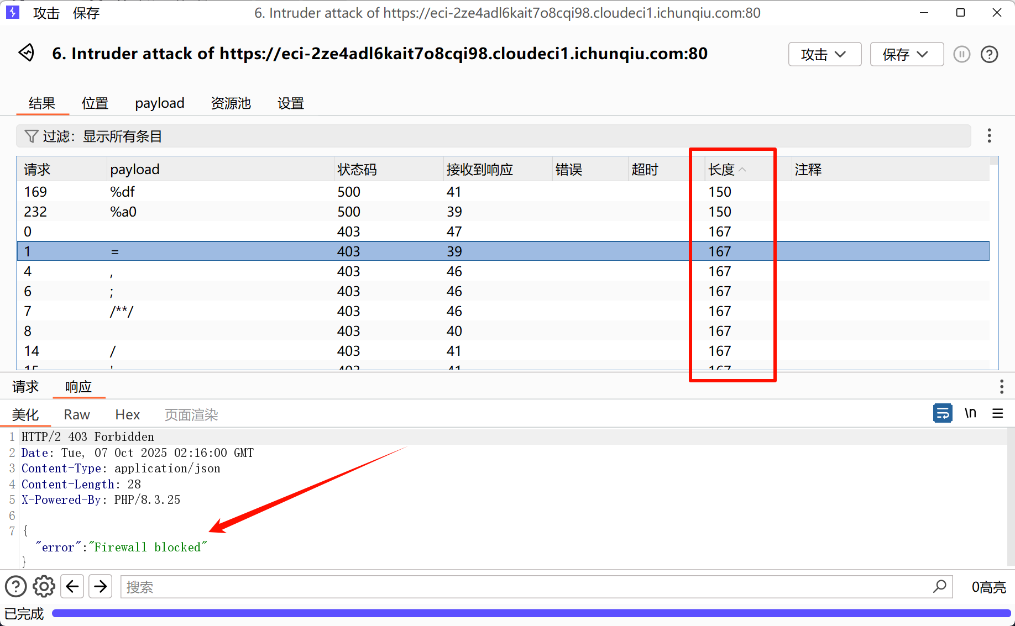Sort results by the 长度 column header
This screenshot has width=1015, height=626.
click(721, 170)
